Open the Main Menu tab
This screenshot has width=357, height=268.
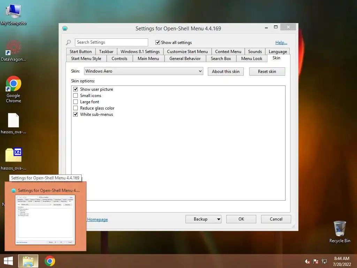pyautogui.click(x=148, y=59)
